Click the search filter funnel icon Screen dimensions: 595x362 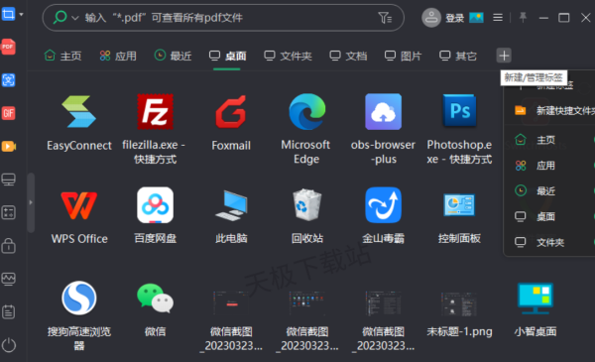click(x=385, y=18)
